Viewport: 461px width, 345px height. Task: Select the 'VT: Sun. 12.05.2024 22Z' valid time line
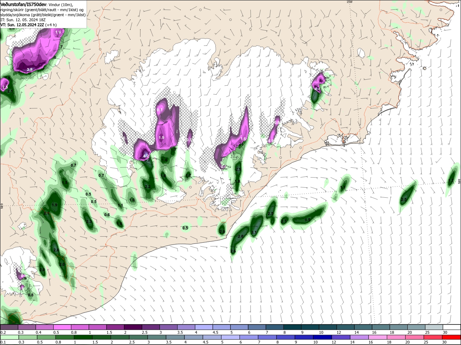(x=22, y=25)
